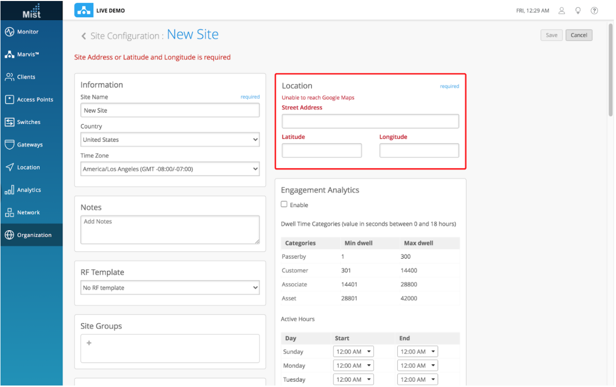Click the user account icon in header

tap(562, 10)
